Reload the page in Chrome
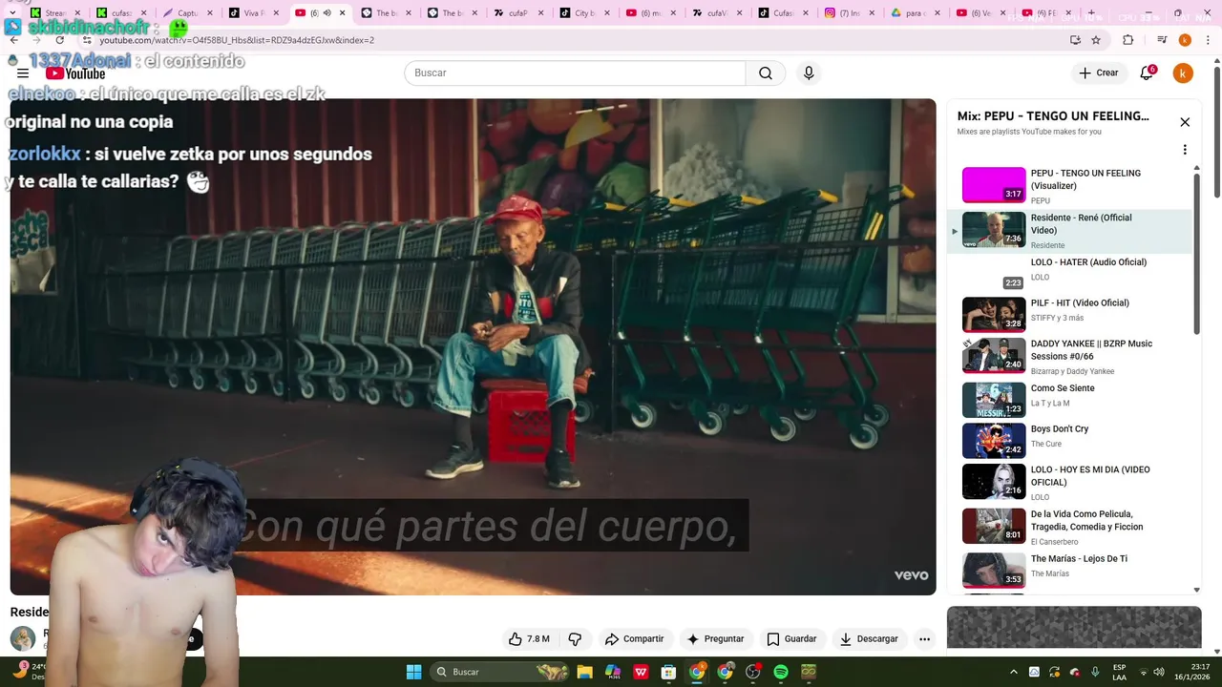The height and width of the screenshot is (687, 1222). [x=59, y=40]
